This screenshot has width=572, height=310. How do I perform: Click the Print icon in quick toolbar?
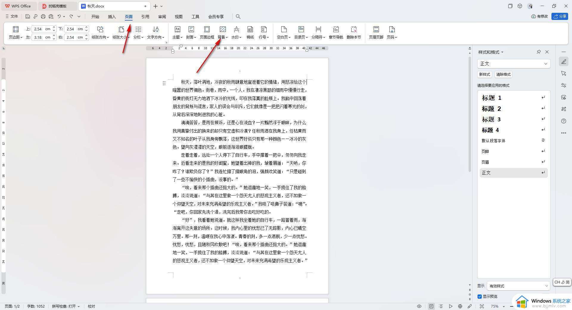tap(43, 16)
